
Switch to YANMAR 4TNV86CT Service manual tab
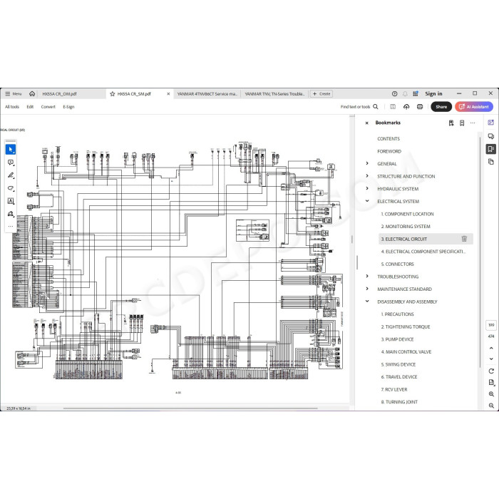(207, 94)
